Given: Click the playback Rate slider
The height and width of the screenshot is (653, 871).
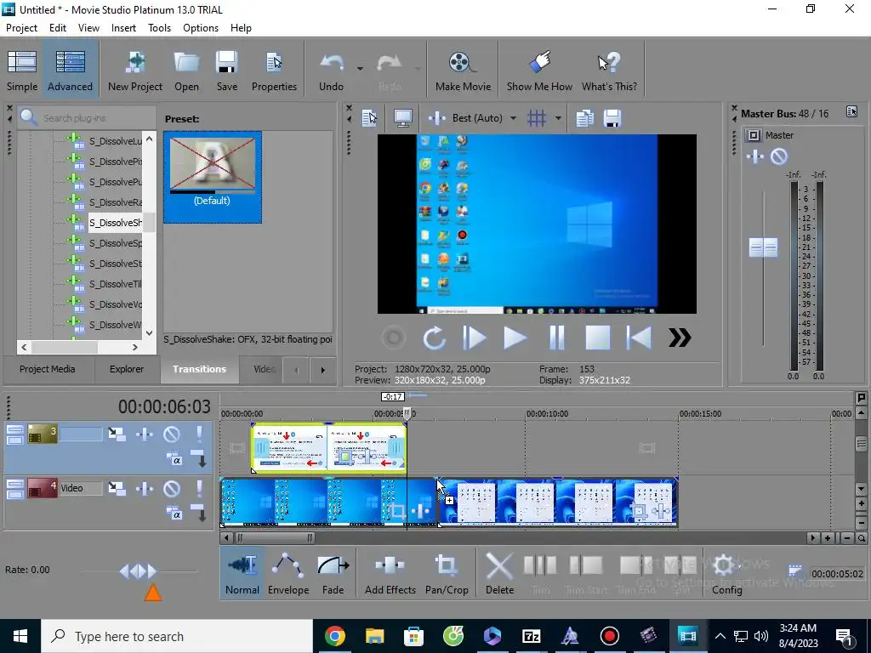Looking at the screenshot, I should [x=139, y=571].
